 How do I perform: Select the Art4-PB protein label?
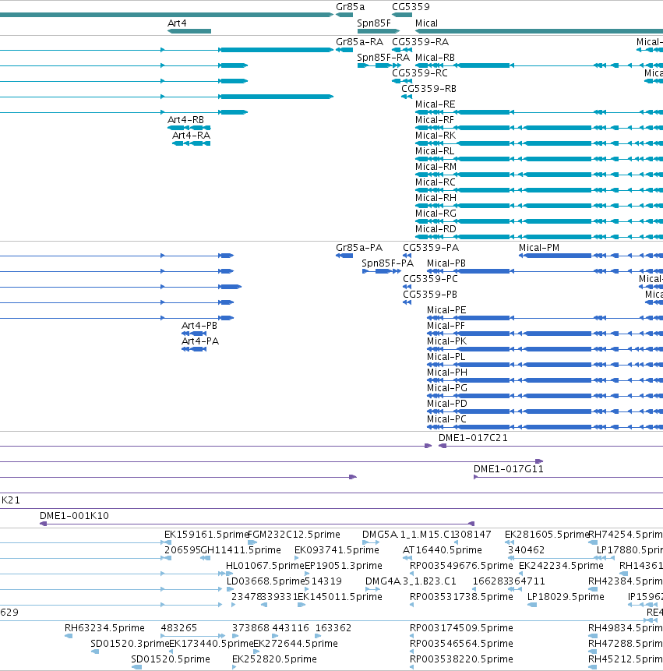pos(199,326)
